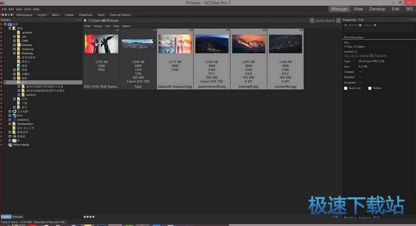Click the Quick Search field

[x=325, y=20]
